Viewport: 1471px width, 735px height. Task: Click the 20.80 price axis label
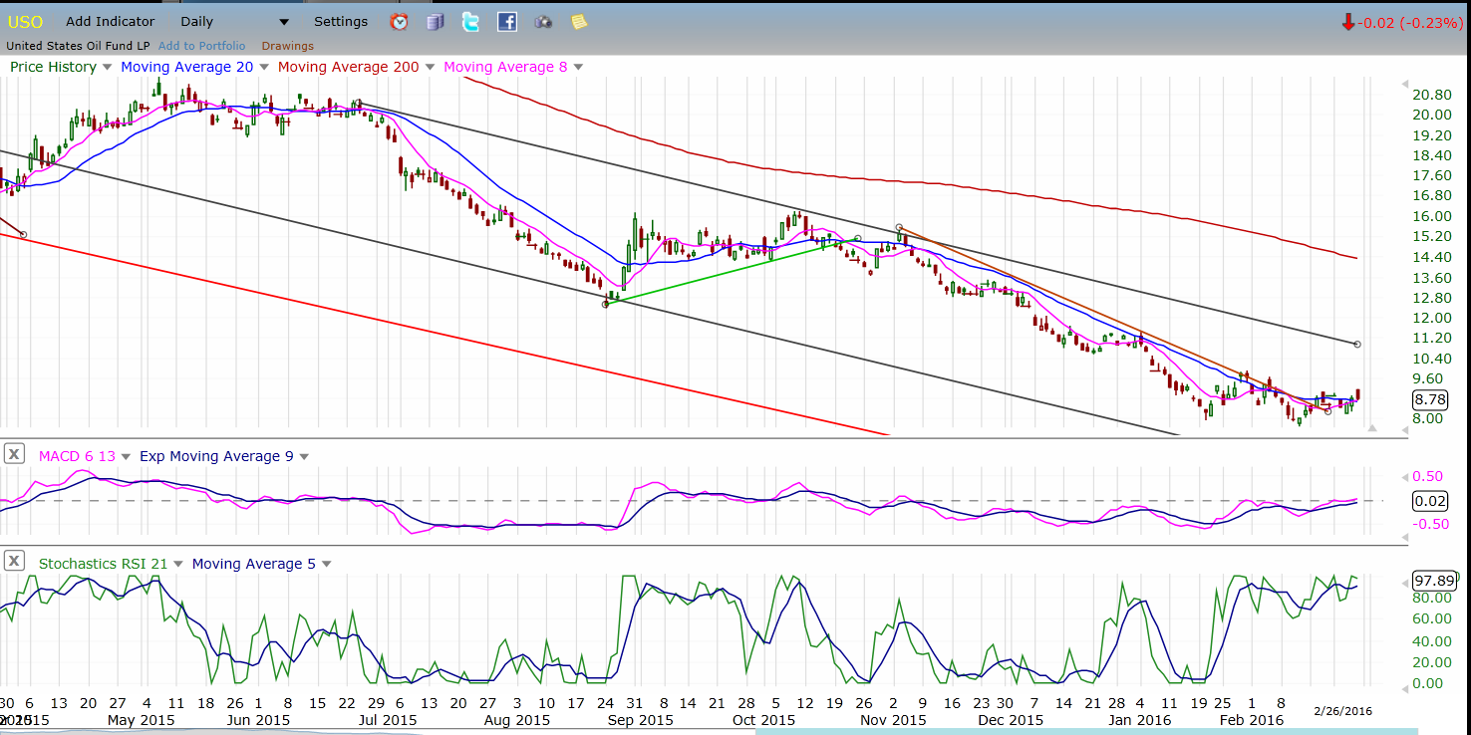click(1432, 95)
